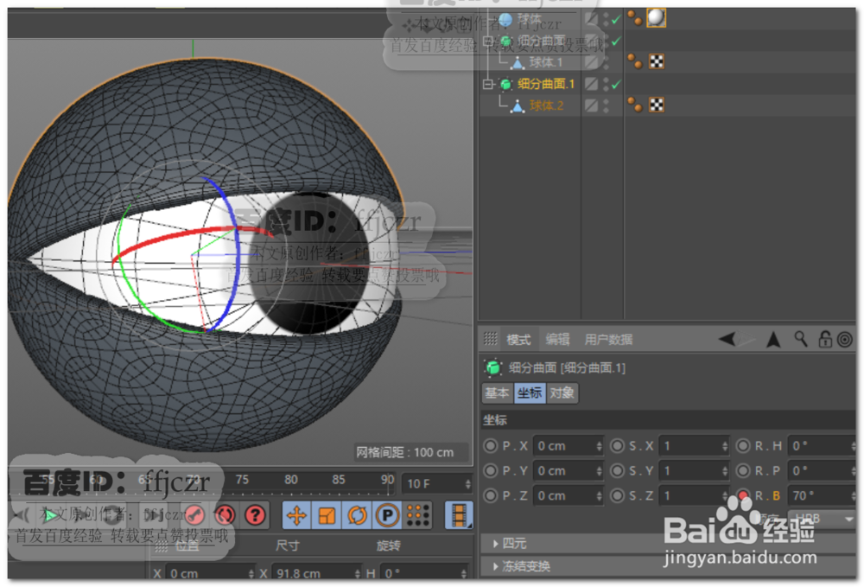Toggle visibility dots of 球体.2
This screenshot has height=587, width=864.
[x=606, y=105]
